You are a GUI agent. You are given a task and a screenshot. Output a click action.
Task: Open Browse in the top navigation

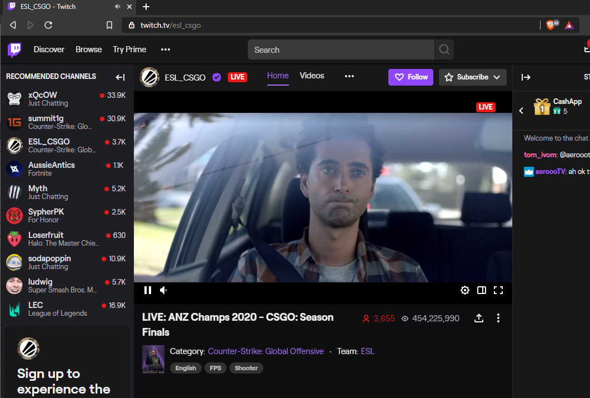tap(88, 49)
